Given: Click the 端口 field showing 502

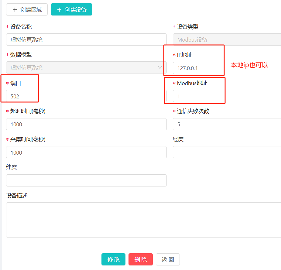Looking at the screenshot, I should pos(86,96).
